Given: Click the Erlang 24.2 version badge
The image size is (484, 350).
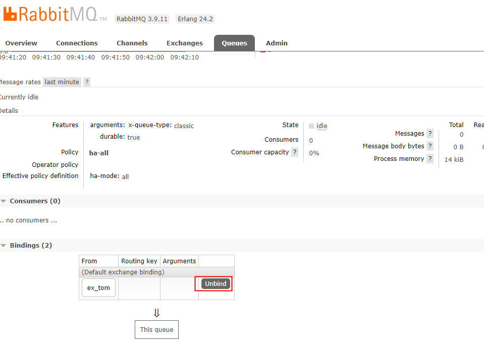Looking at the screenshot, I should coord(195,19).
